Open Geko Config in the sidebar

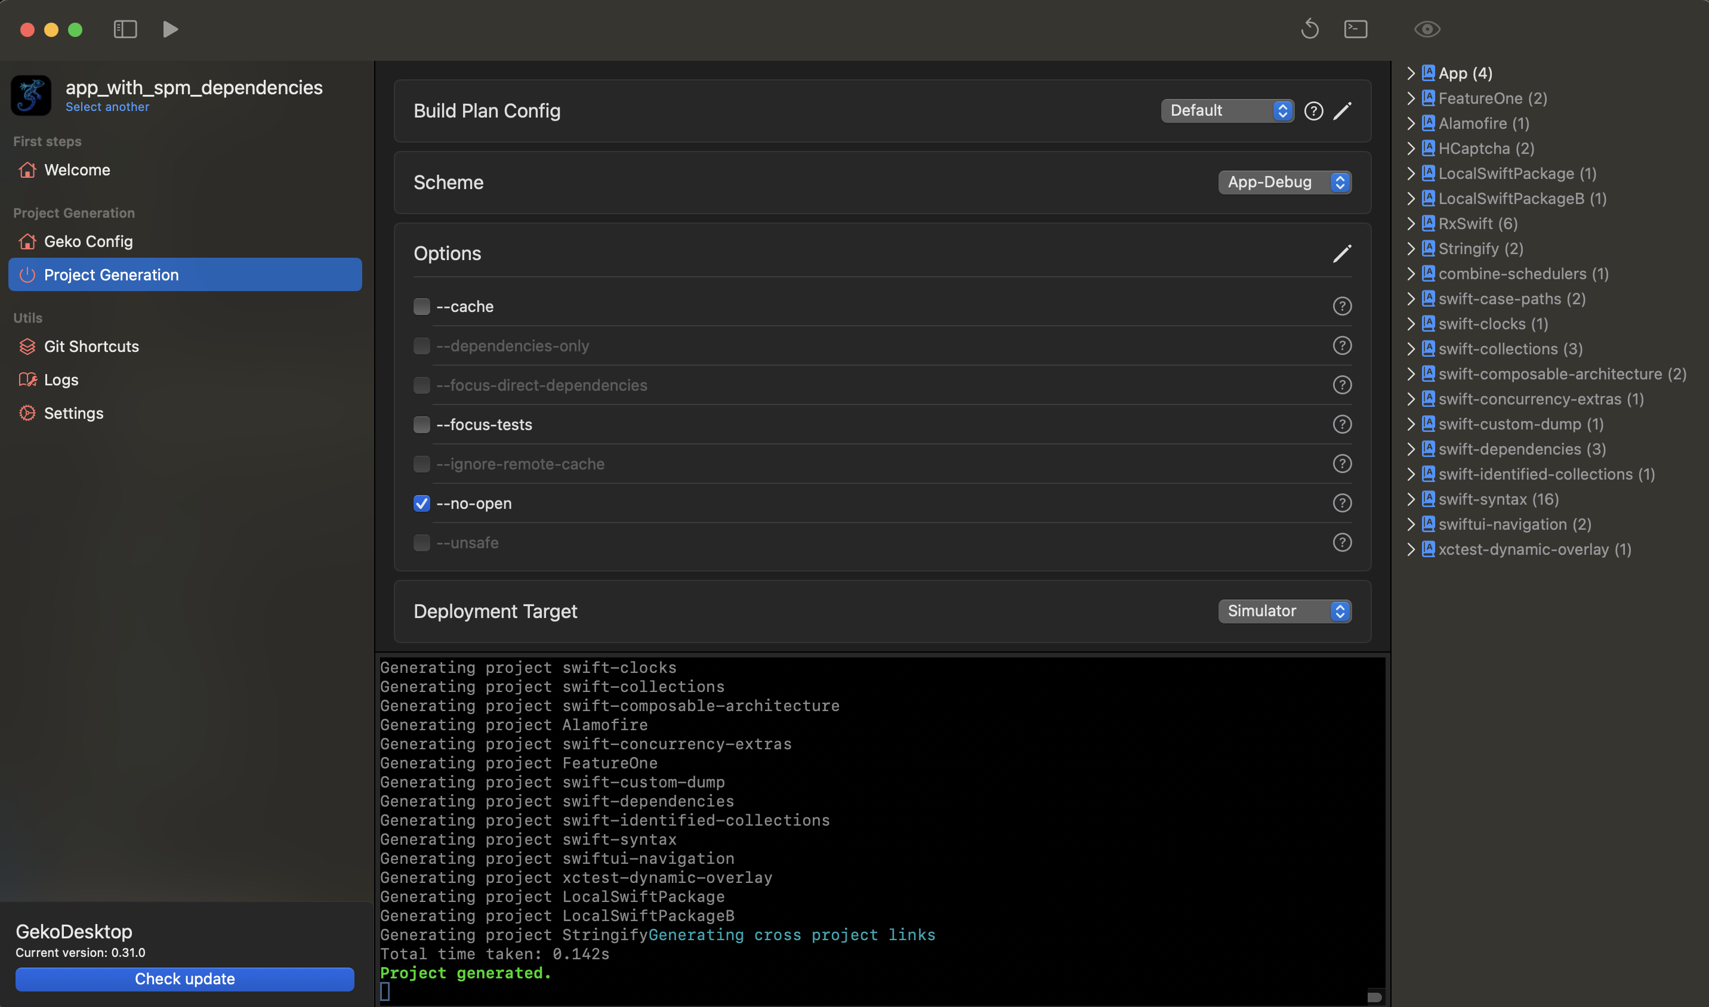[88, 242]
